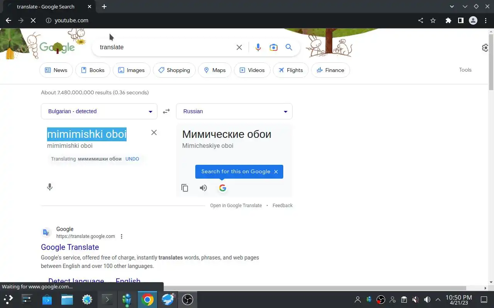
Task: Click the Chrome taskbar icon
Action: pyautogui.click(x=147, y=299)
